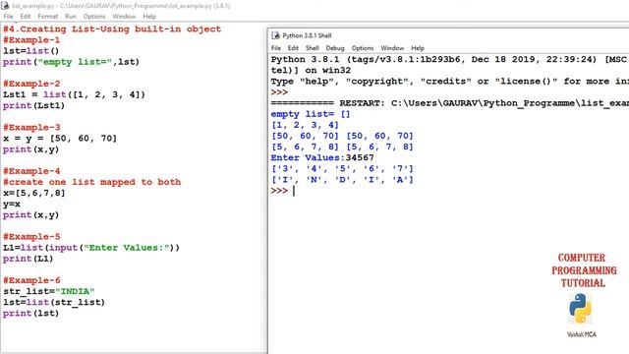Click the '[5, 6, 7, 8] [5, 6, 7, 8]' output
The width and height of the screenshot is (629, 354).
(x=342, y=147)
